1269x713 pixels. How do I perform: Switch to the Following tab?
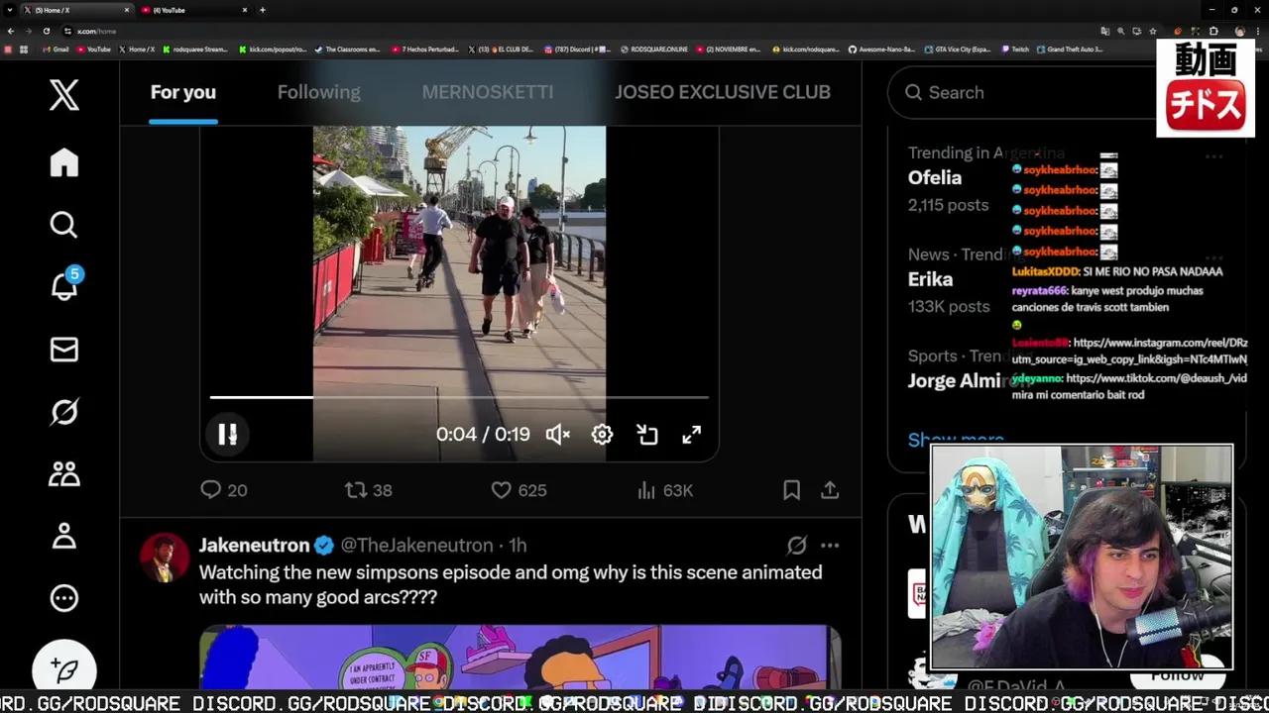pos(319,92)
